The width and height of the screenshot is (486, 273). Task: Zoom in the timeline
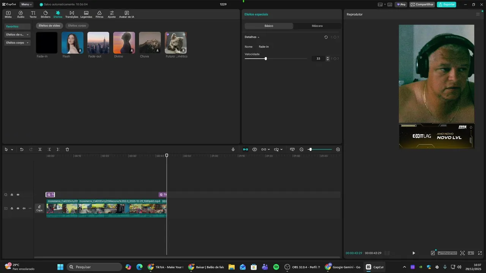(338, 149)
